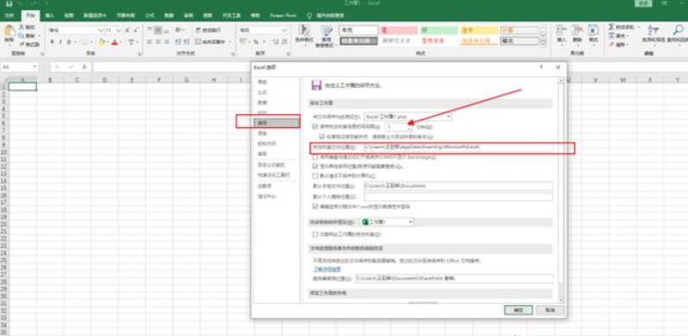This screenshot has width=688, height=336.
Task: Toggle the save AutoRecover information checkbox
Action: click(315, 126)
